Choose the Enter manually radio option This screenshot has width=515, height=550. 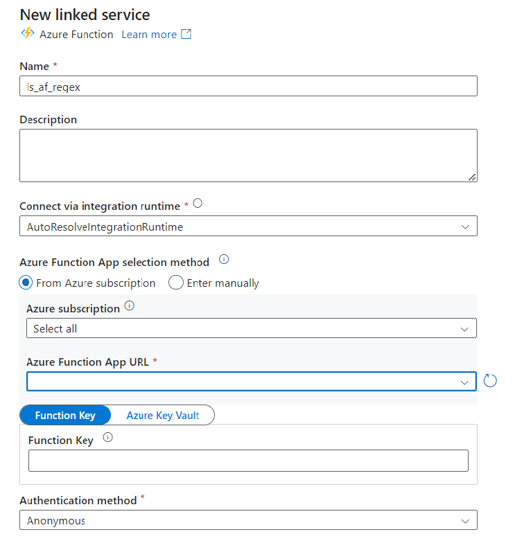click(x=176, y=283)
